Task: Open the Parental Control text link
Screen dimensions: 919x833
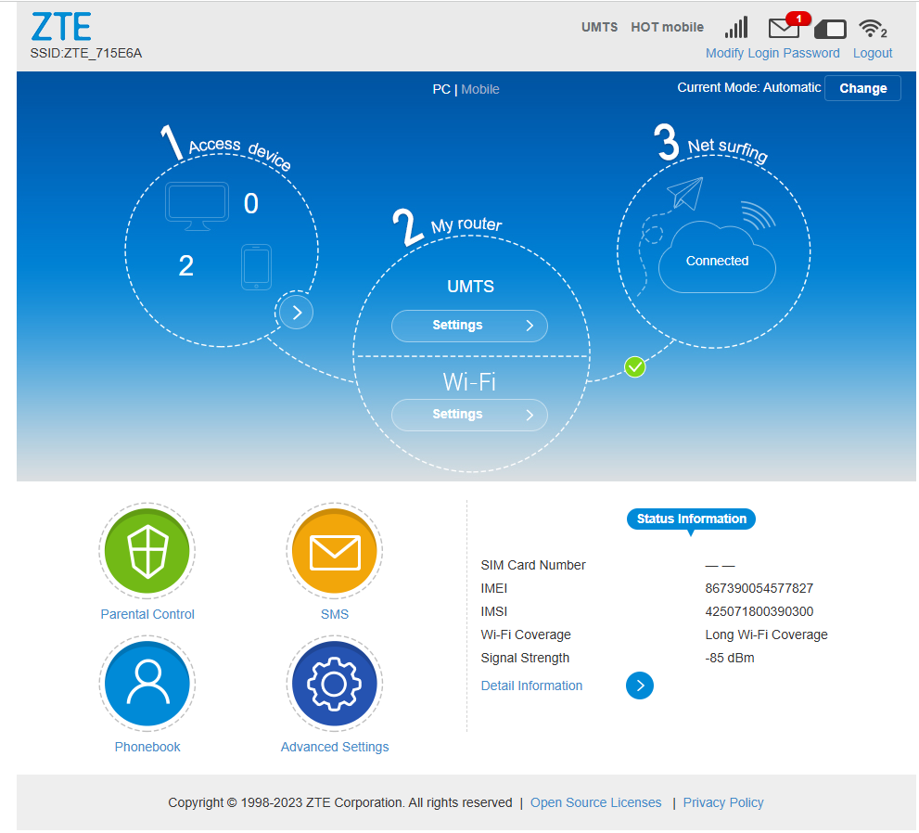Action: pyautogui.click(x=147, y=614)
